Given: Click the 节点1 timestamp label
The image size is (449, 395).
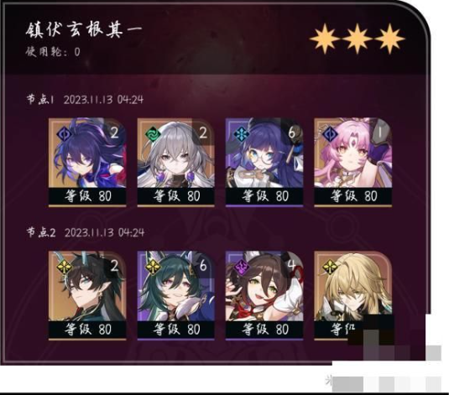Looking at the screenshot, I should 85,100.
